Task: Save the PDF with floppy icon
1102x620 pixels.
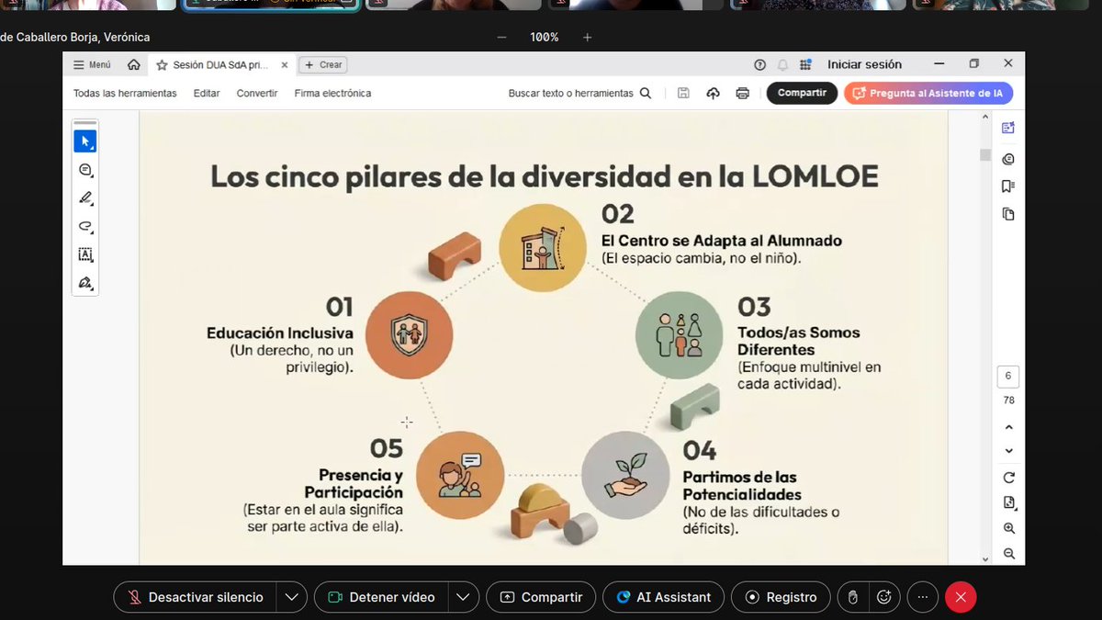Action: click(x=683, y=93)
